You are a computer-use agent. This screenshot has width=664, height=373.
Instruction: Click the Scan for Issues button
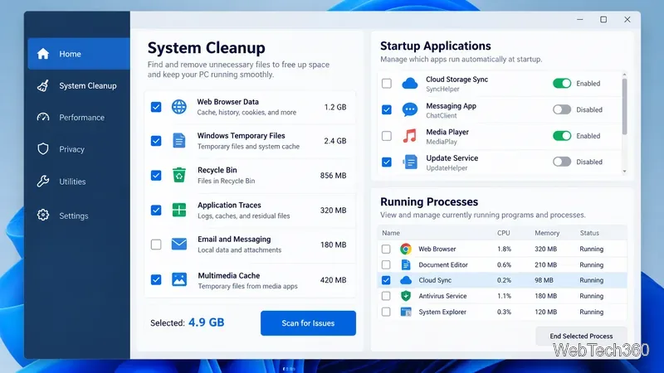tap(308, 323)
